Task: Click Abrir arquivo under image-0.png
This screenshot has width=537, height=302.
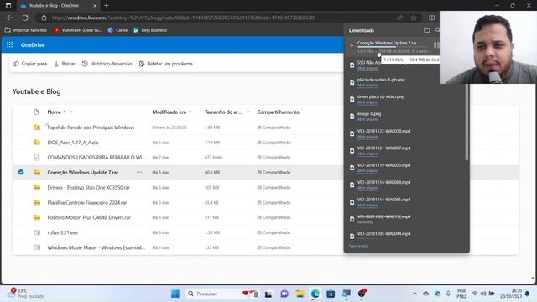Action: tap(368, 119)
